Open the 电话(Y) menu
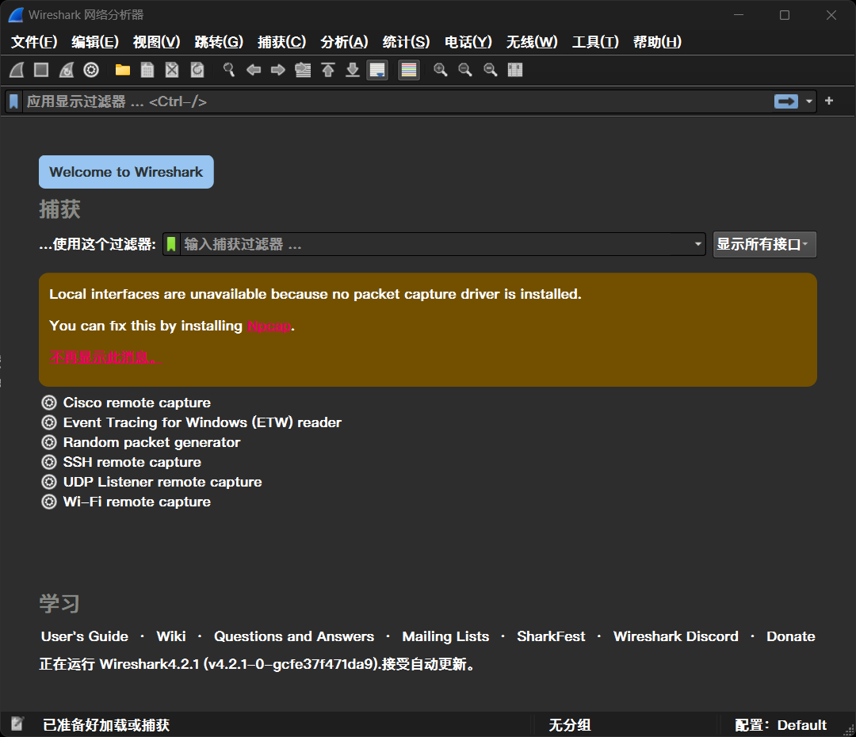856x737 pixels. (x=468, y=42)
